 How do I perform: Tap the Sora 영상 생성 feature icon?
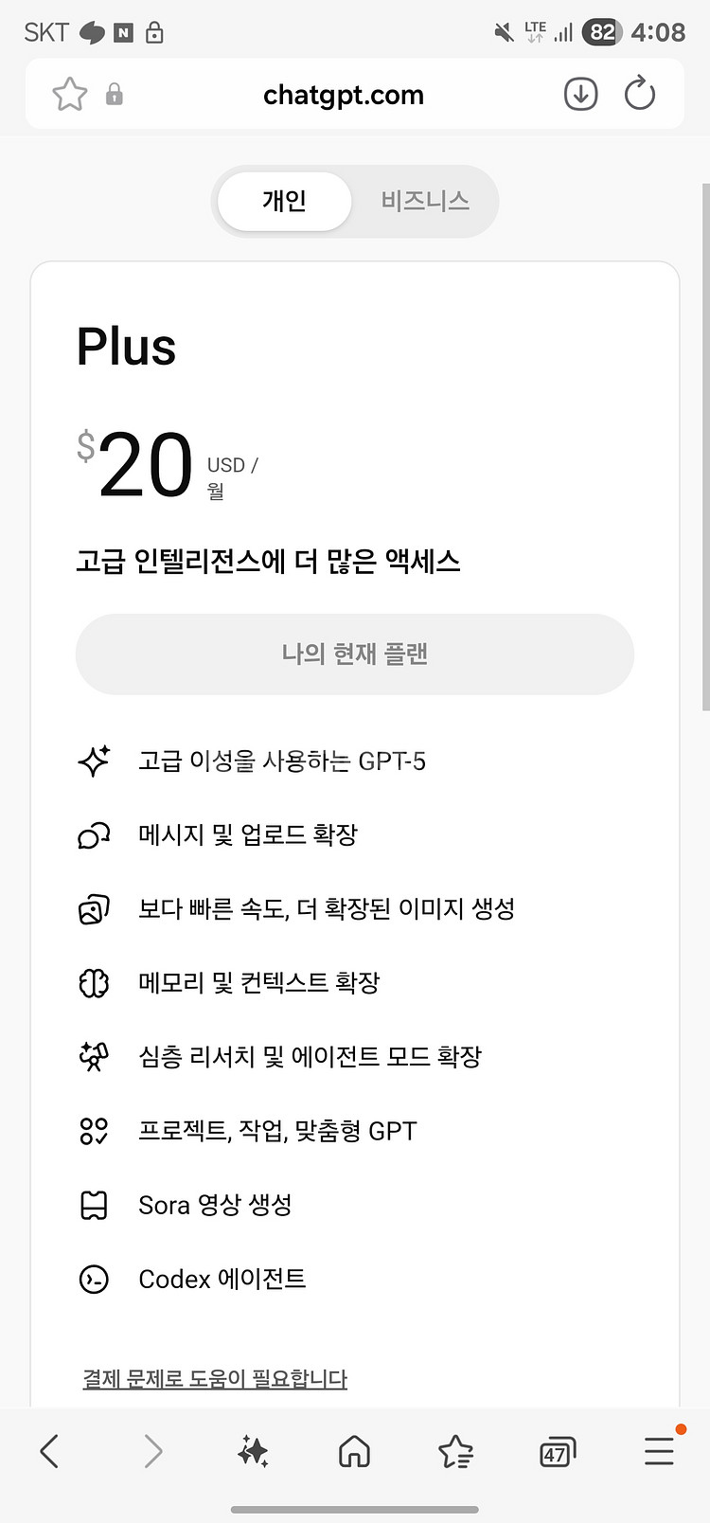(x=94, y=1206)
